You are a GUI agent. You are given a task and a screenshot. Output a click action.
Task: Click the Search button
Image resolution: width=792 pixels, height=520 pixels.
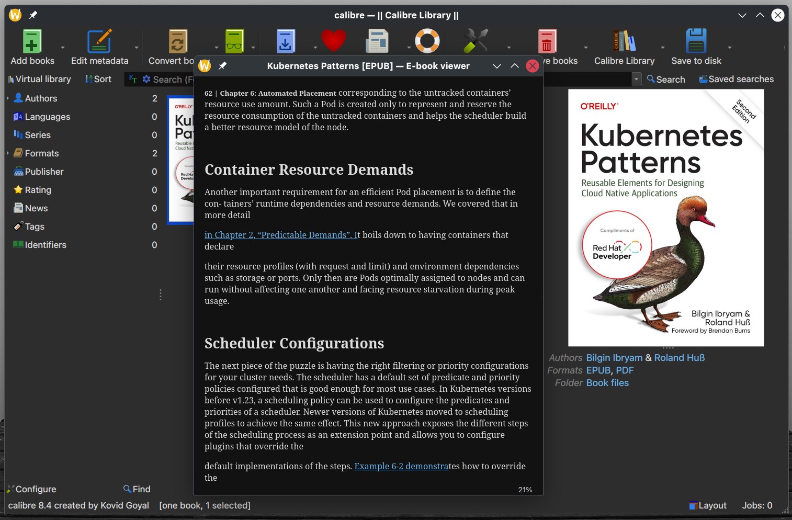coord(666,80)
